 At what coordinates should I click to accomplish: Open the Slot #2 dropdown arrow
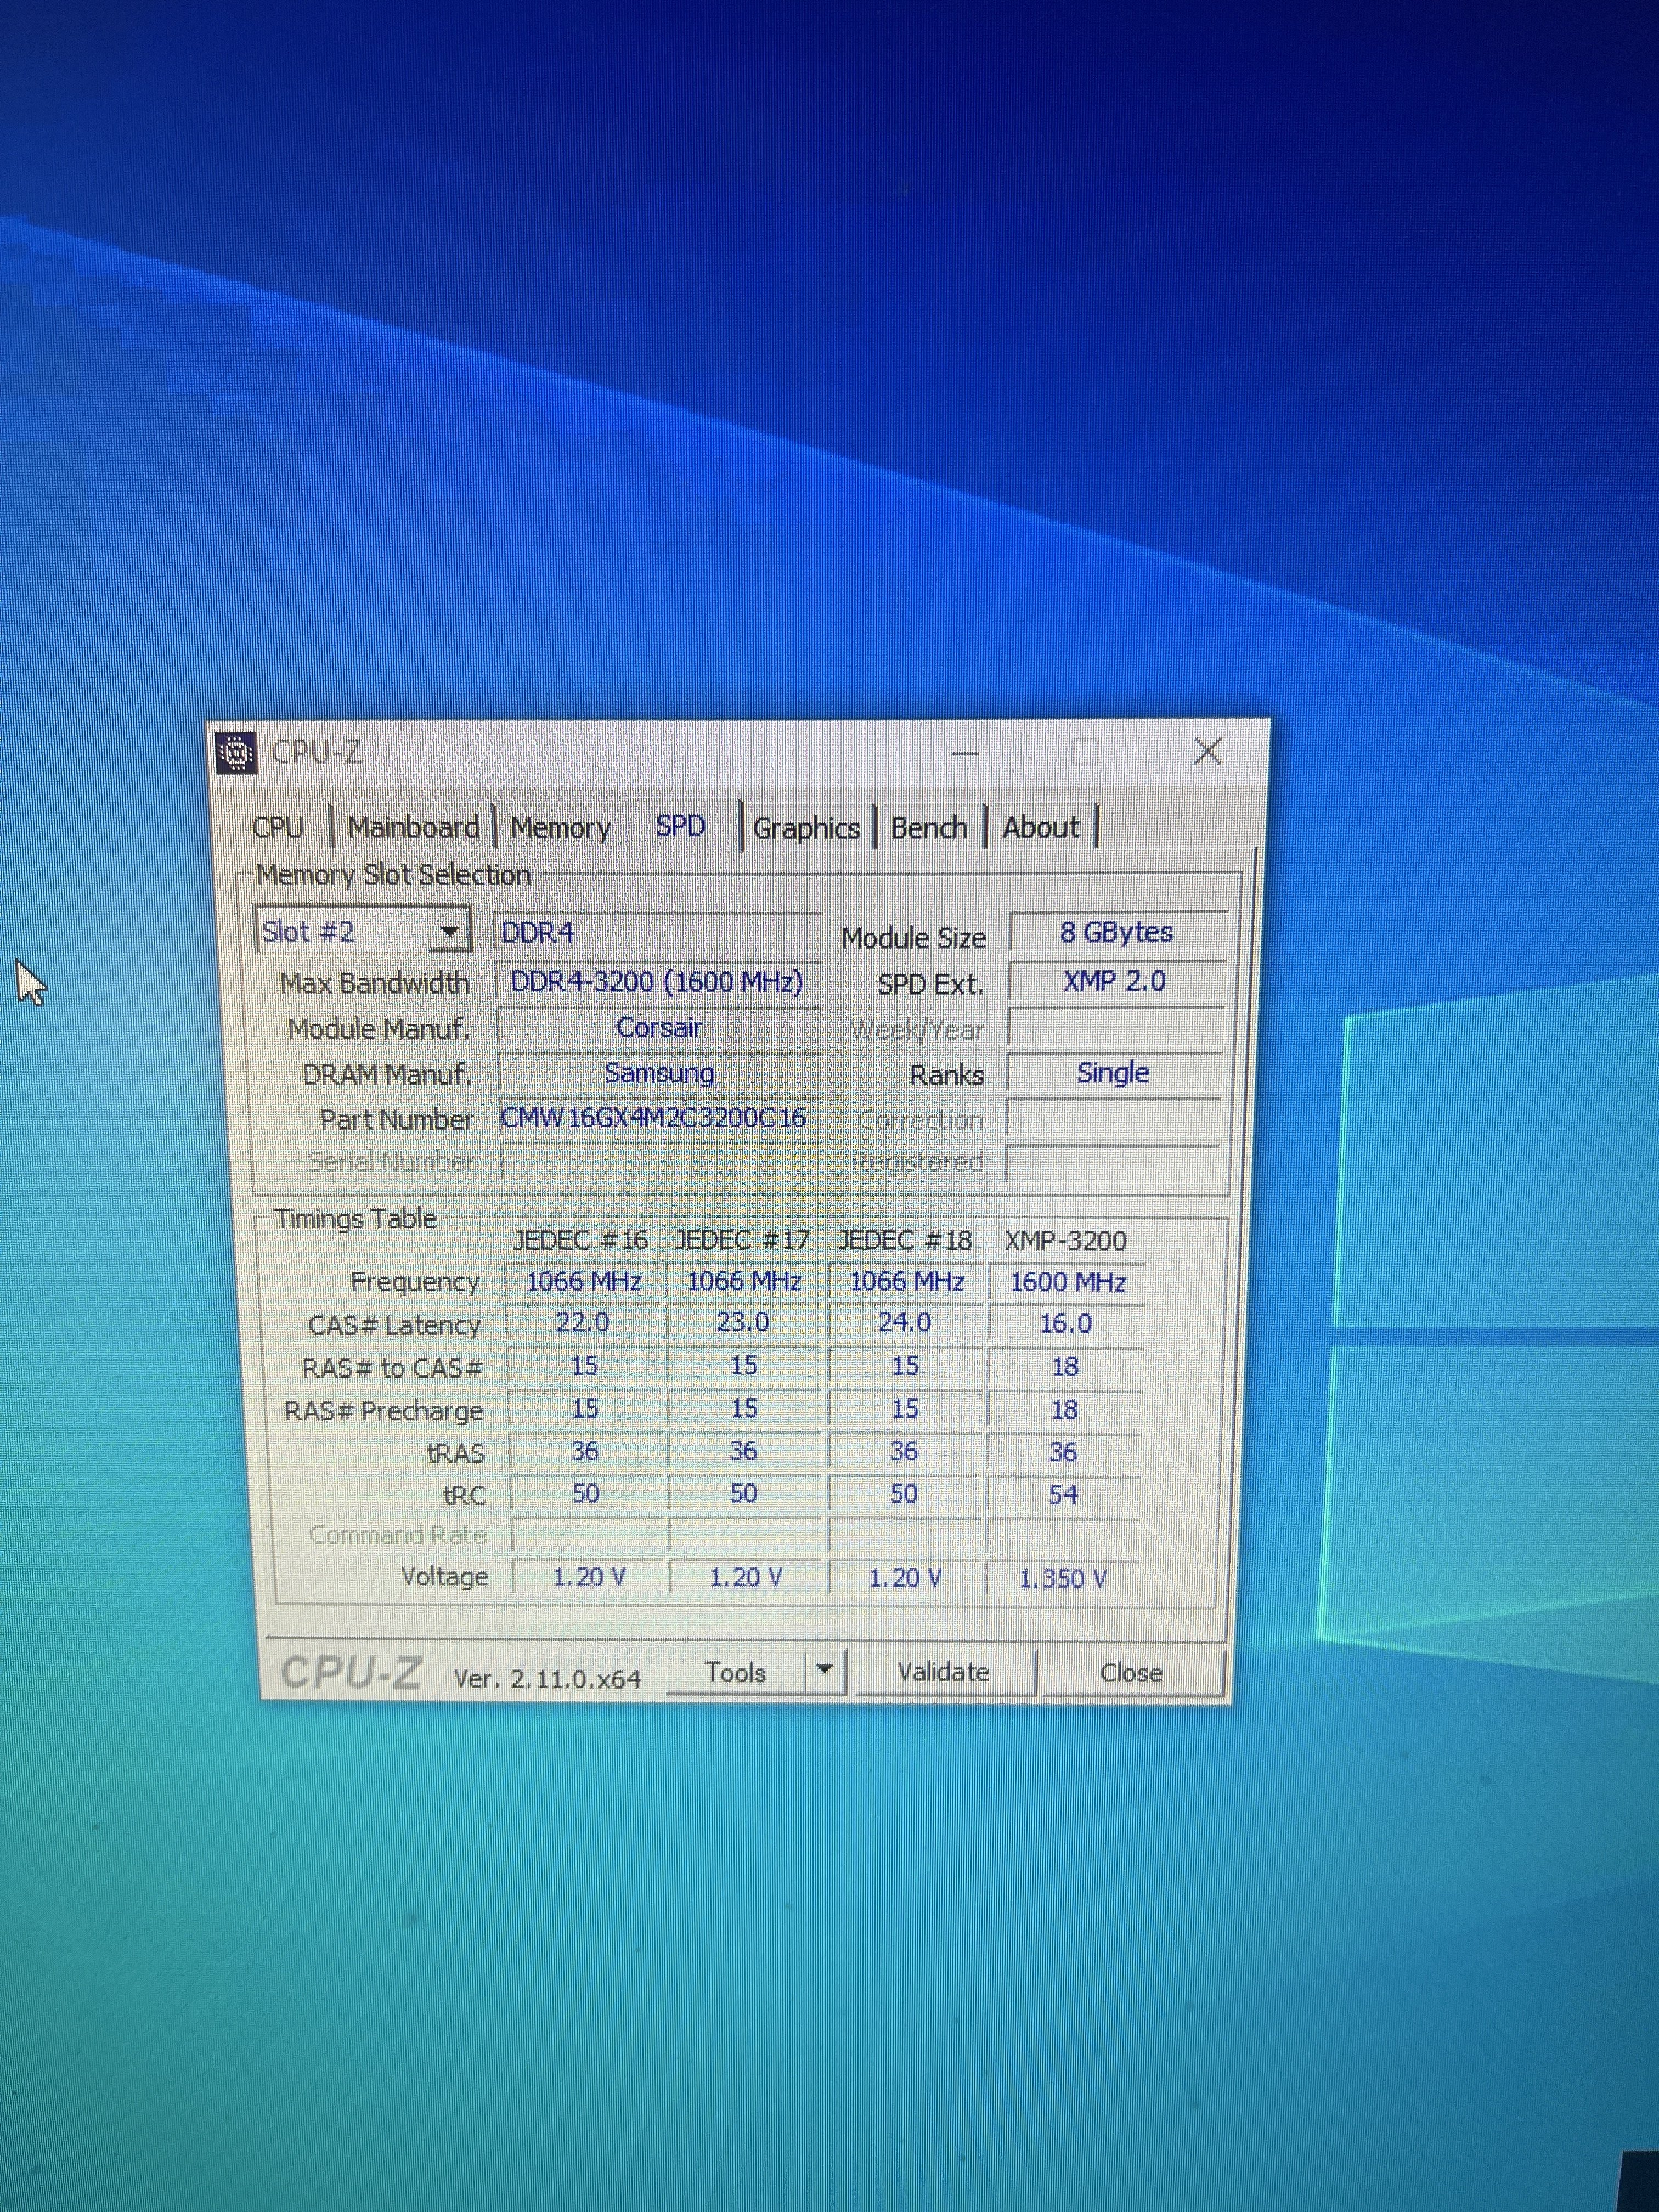click(x=450, y=932)
